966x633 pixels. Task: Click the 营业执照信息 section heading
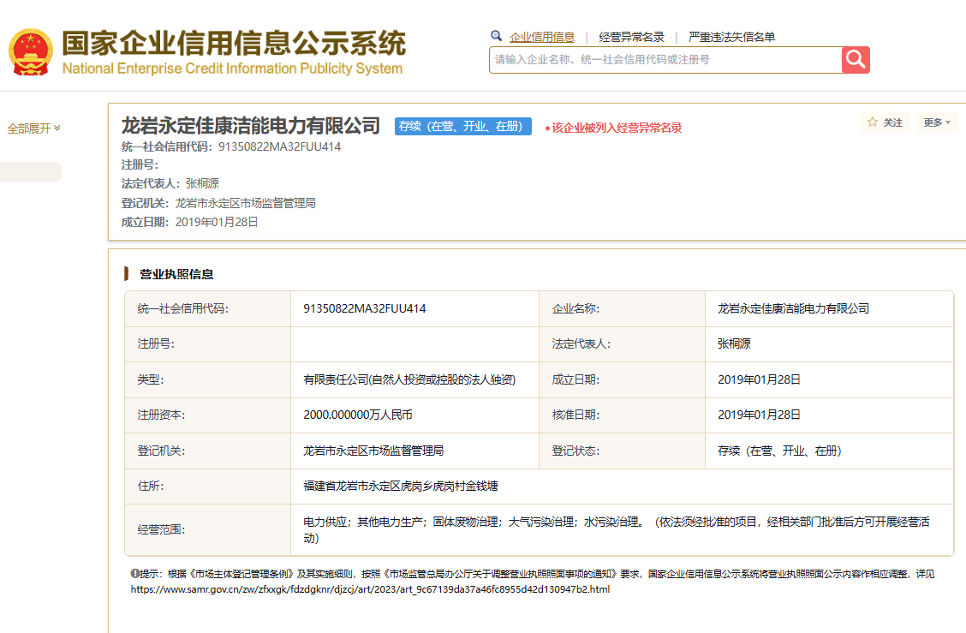(x=176, y=274)
